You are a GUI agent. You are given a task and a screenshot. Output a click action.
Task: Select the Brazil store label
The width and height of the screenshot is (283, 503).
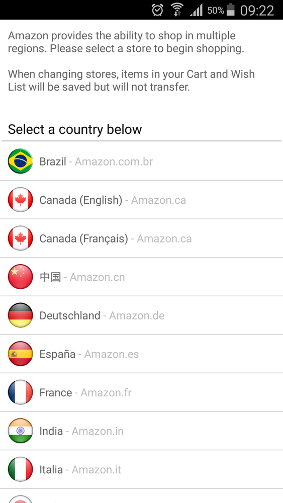tap(53, 161)
